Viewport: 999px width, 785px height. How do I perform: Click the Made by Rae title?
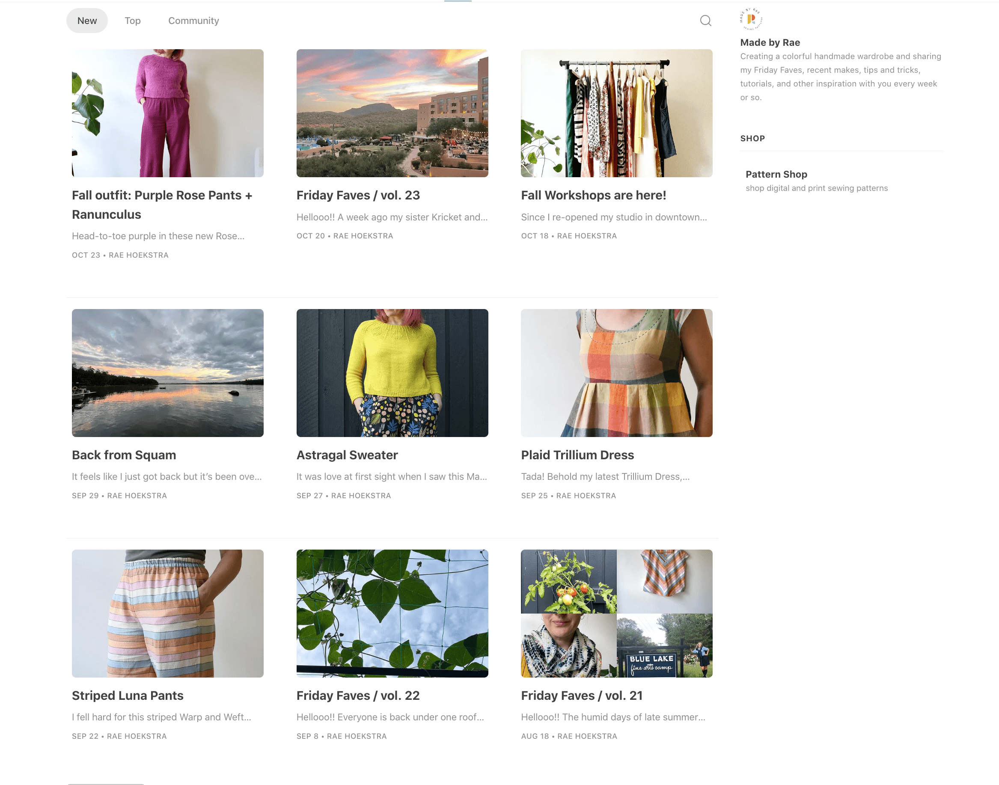(770, 42)
